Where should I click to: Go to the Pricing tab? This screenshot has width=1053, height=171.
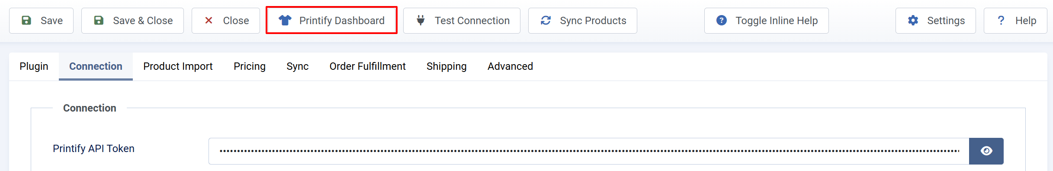point(250,66)
